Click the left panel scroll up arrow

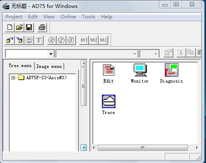(x=84, y=63)
